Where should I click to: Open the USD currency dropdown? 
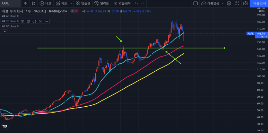click(x=262, y=11)
